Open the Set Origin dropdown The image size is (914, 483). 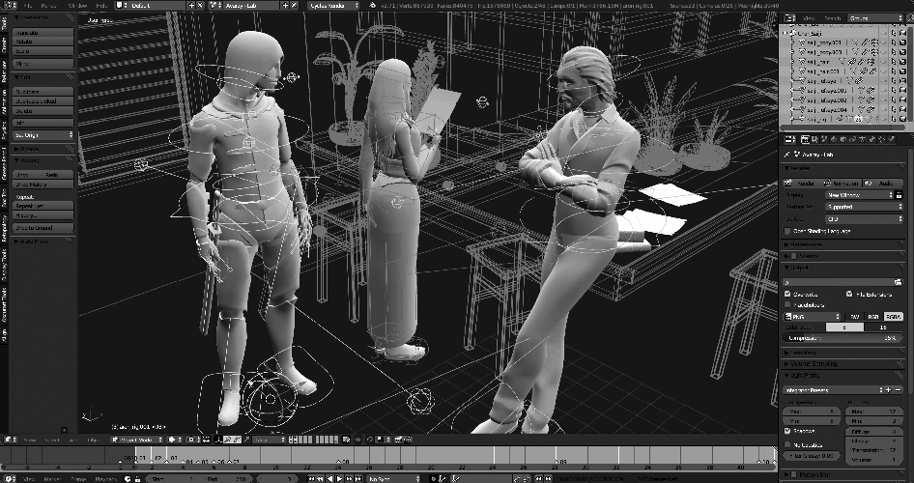(43, 134)
